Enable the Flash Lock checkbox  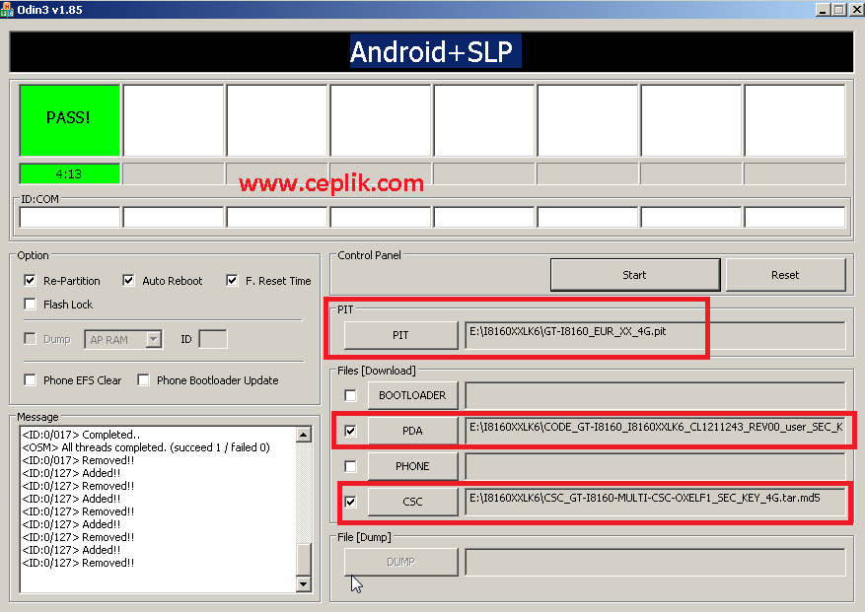click(x=30, y=305)
